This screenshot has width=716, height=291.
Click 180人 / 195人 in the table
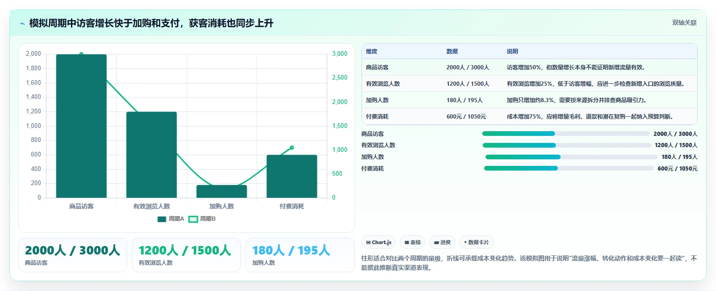click(464, 100)
